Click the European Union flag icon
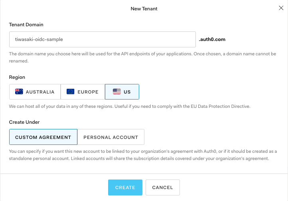Screen dimensions: 288x201 pyautogui.click(x=71, y=92)
